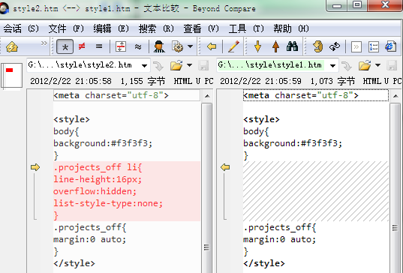Viewport: 403px width, 273px height.
Task: Expand left path history dropdown arrow
Action: [144, 66]
